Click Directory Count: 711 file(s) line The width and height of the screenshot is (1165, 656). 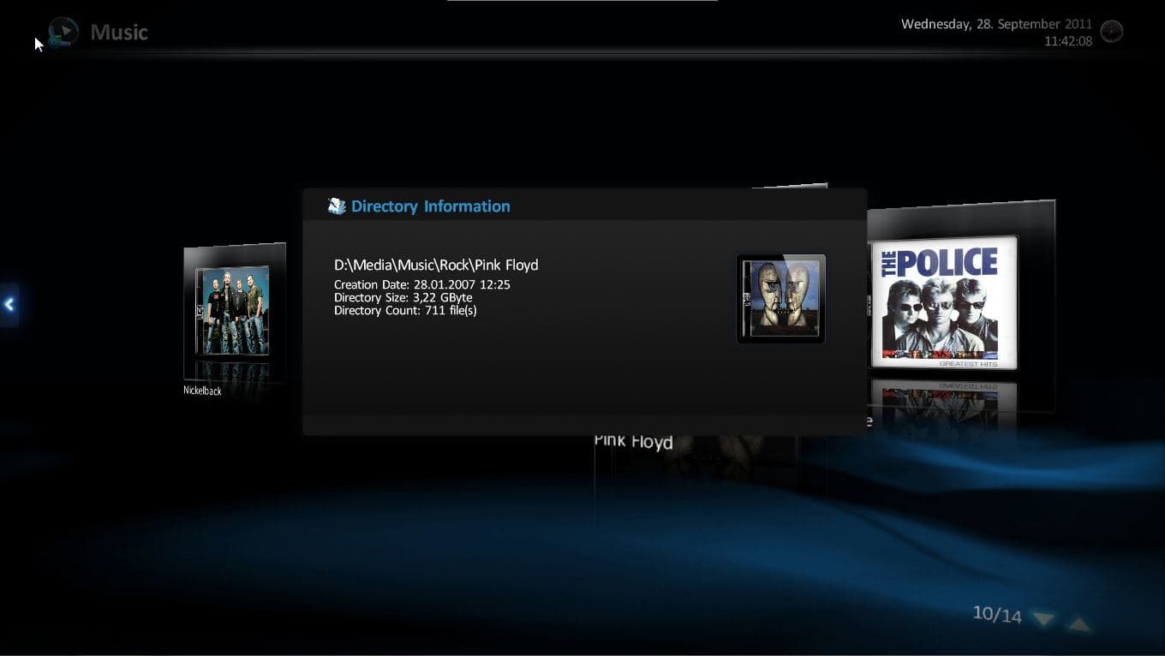pyautogui.click(x=405, y=310)
